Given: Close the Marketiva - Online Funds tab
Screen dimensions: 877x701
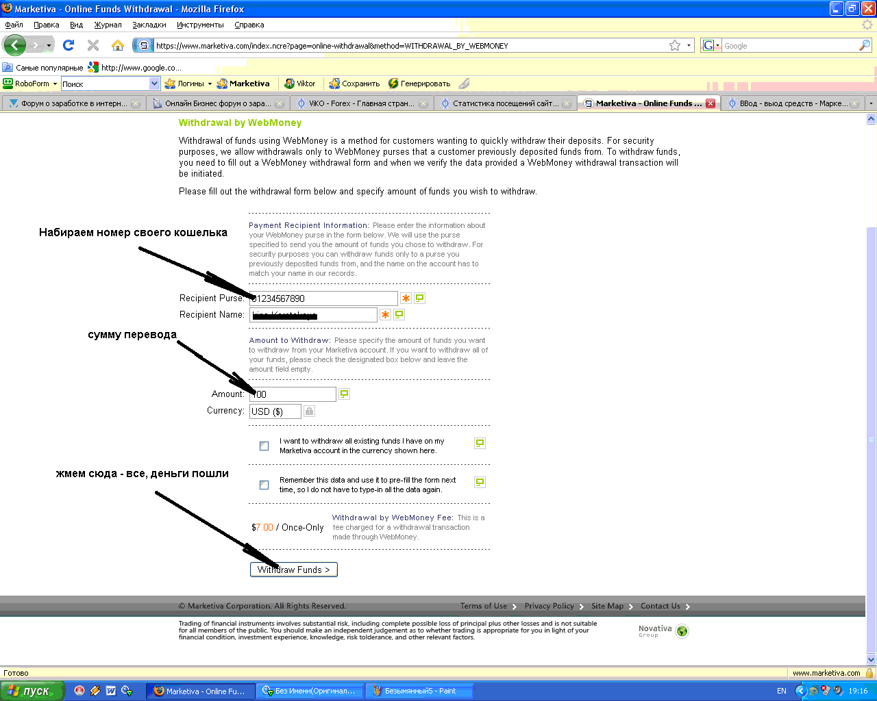Looking at the screenshot, I should coord(711,103).
